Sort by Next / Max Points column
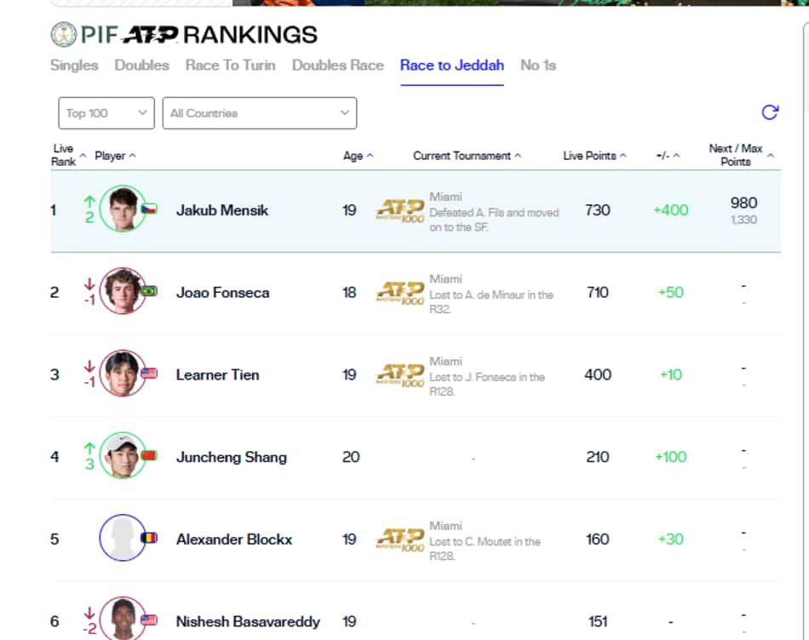809x640 pixels. 741,155
